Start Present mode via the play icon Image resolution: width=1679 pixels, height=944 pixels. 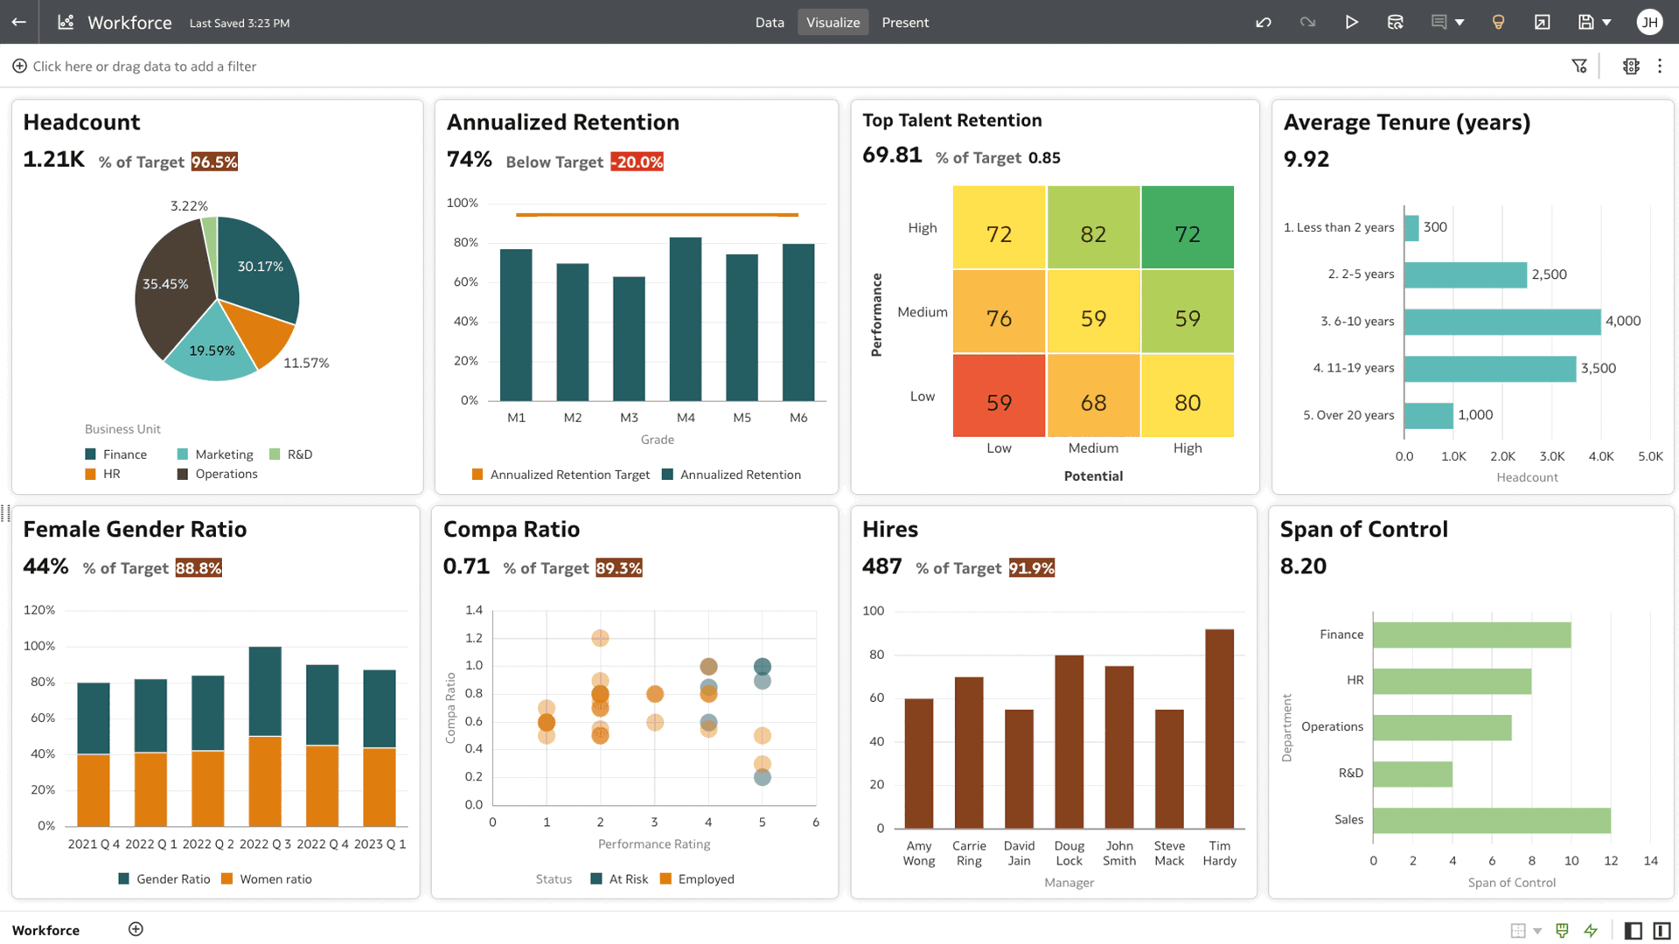click(x=1352, y=22)
